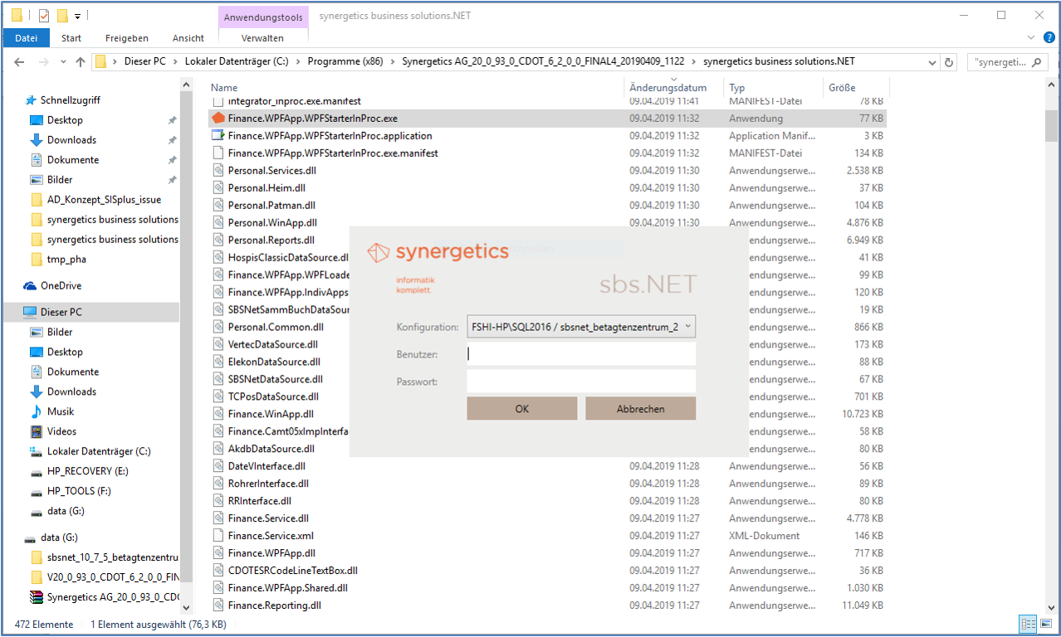
Task: Expand breadcrumb chevron after Lokaler Datenträger (C:)
Action: [x=298, y=61]
